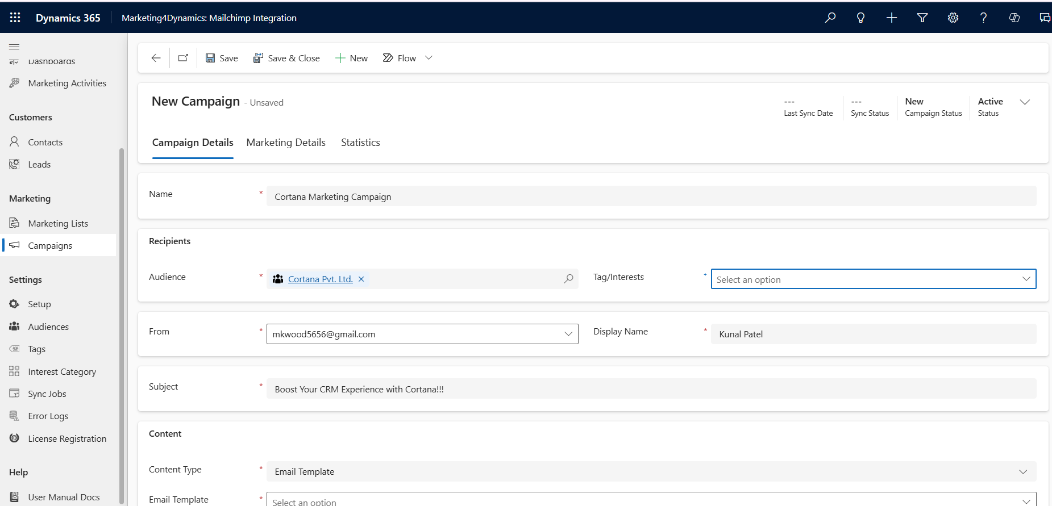Open the settings gear icon

point(953,18)
